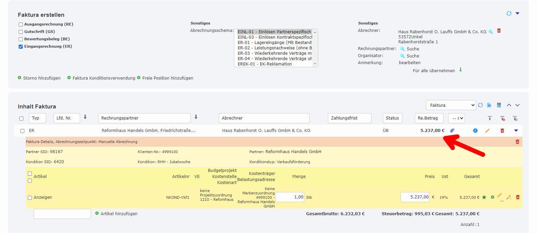Refresh the Inhalt Faktura list
Viewport: 538px width, 233px height.
click(x=480, y=105)
